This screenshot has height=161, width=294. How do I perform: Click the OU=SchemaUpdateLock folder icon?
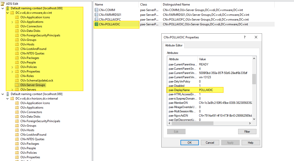click(x=17, y=80)
